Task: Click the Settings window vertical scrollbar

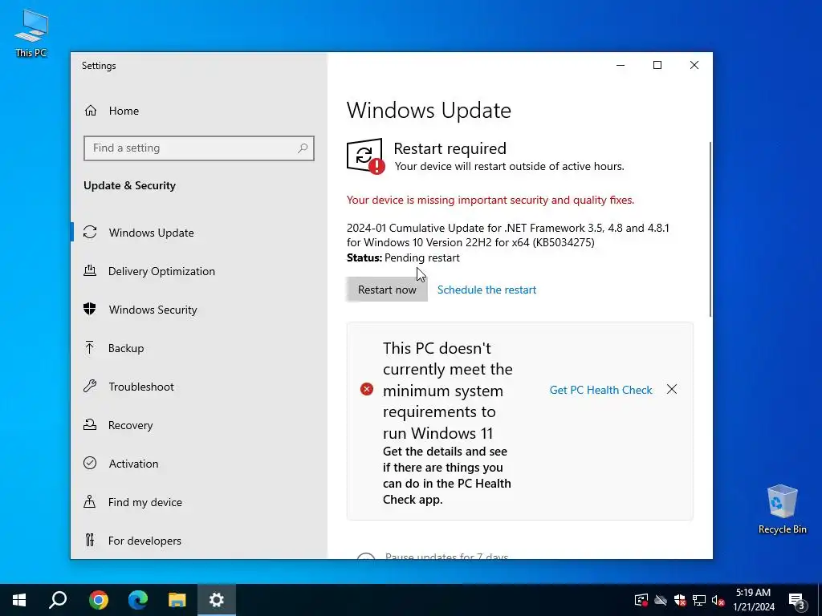Action: point(710,229)
